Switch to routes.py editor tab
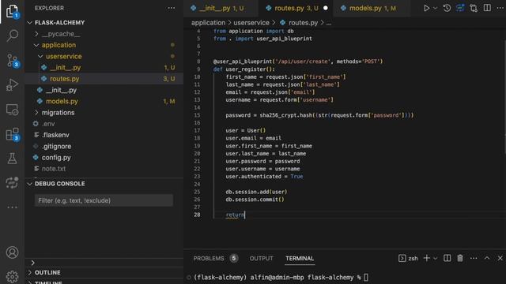Viewport: 506px width, 284px height. tap(296, 8)
